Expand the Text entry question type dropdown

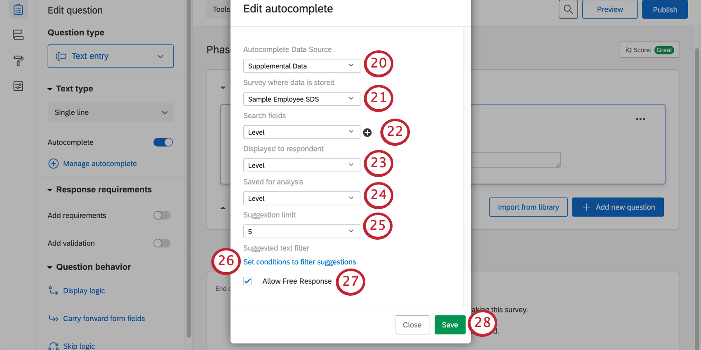tap(111, 56)
